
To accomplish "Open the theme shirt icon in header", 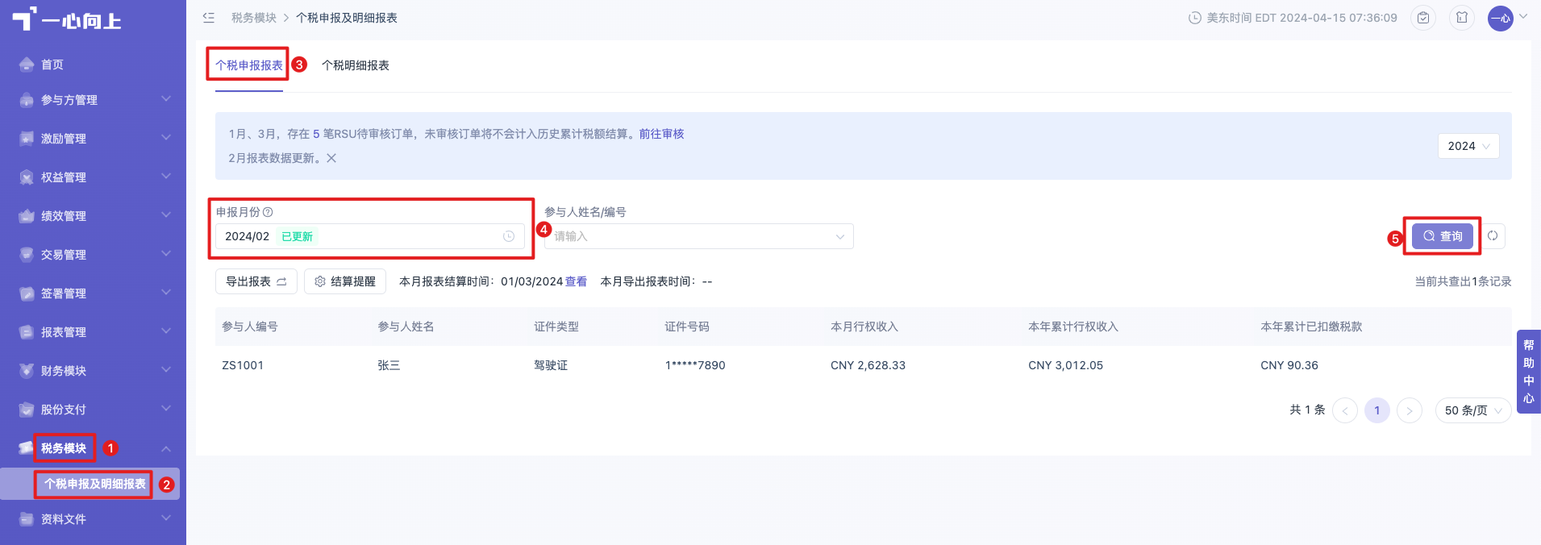I will (x=1462, y=18).
